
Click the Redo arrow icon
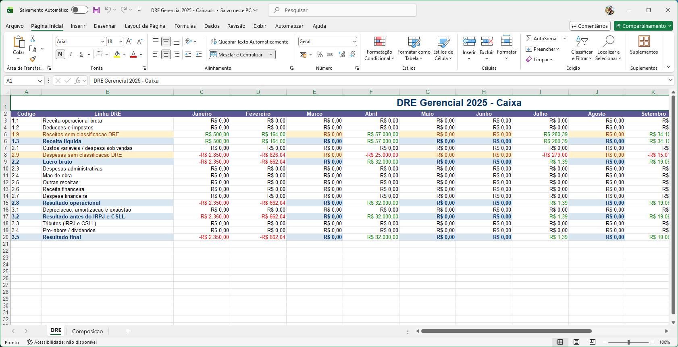(124, 10)
